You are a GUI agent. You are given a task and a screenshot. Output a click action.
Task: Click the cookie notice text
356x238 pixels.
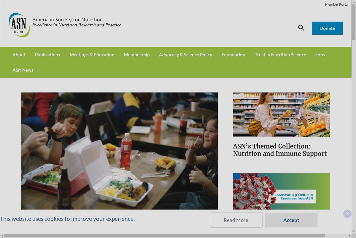[67, 219]
